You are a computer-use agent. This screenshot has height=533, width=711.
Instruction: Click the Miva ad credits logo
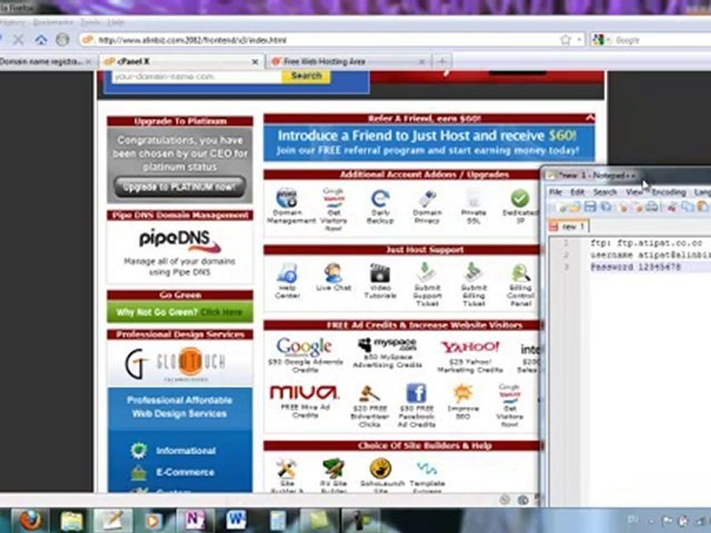(304, 393)
